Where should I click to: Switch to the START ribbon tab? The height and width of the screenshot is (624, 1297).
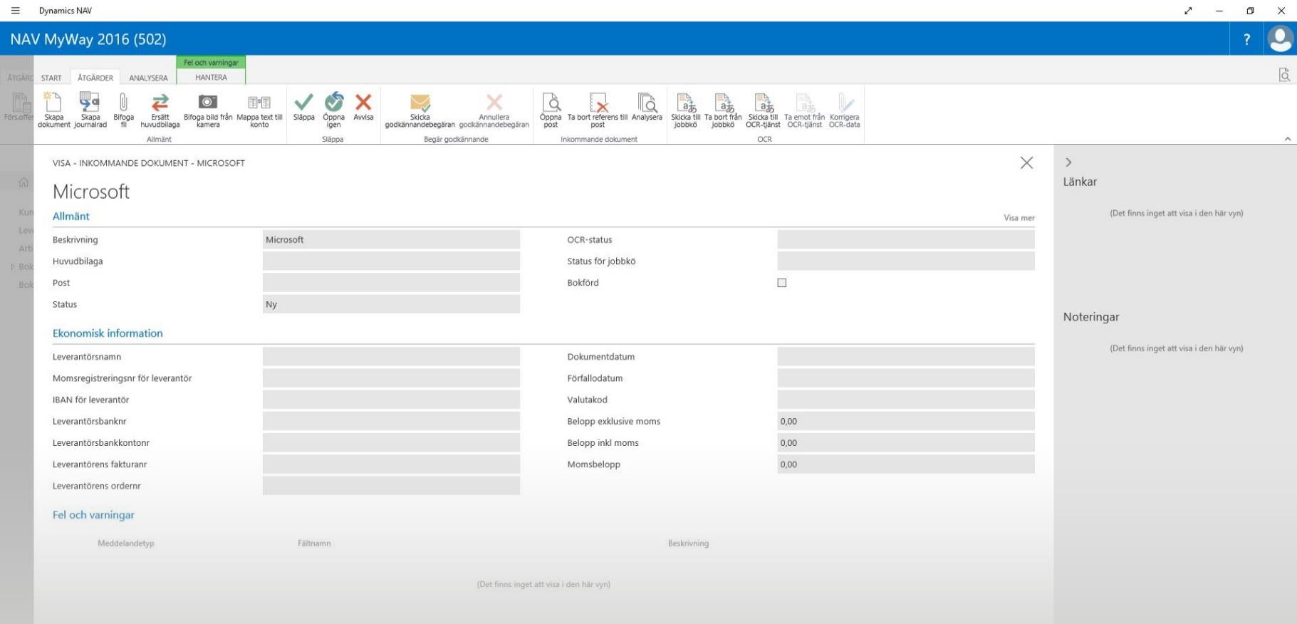pyautogui.click(x=51, y=78)
